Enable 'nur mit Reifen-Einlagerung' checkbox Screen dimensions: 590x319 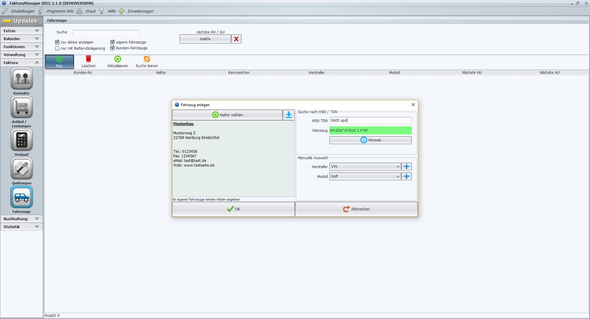(x=57, y=49)
